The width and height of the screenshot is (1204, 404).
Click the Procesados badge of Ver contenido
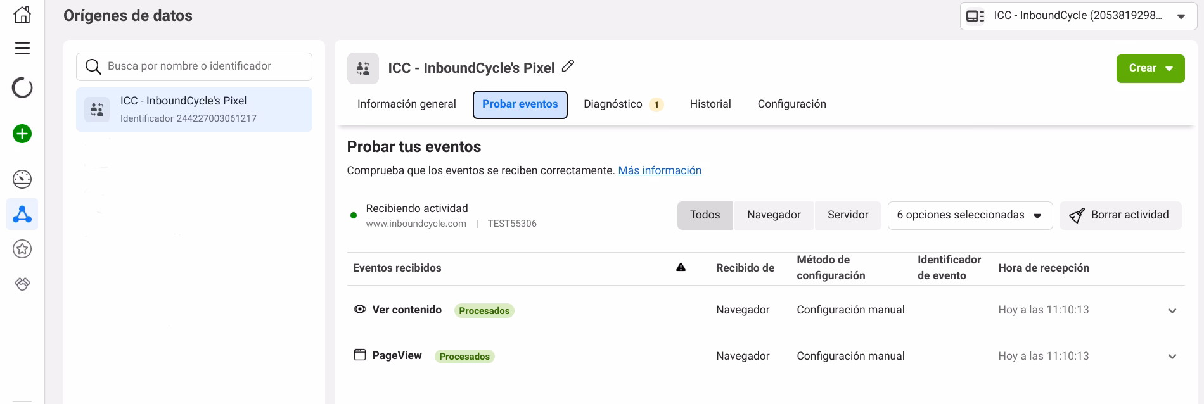(484, 310)
